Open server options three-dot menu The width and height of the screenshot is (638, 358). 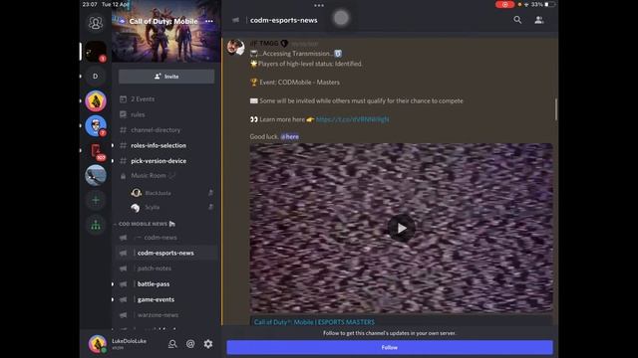[x=209, y=21]
